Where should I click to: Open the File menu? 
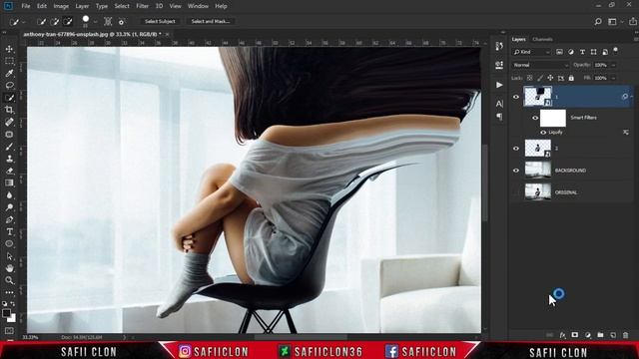click(x=26, y=6)
